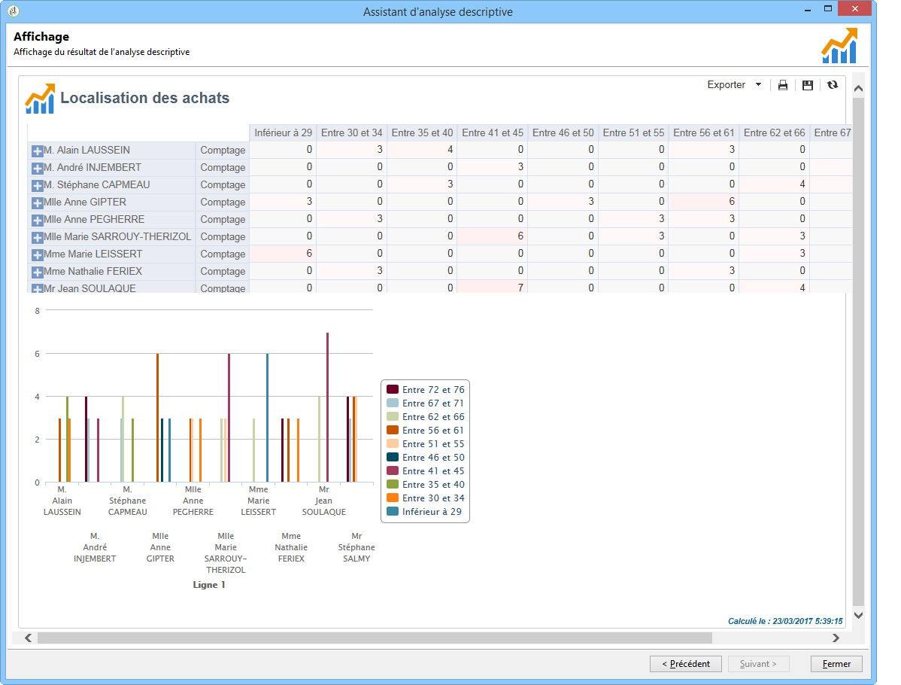The height and width of the screenshot is (685, 901).
Task: Expand the M. Stéphane CAPMEAU row
Action: [x=37, y=185]
